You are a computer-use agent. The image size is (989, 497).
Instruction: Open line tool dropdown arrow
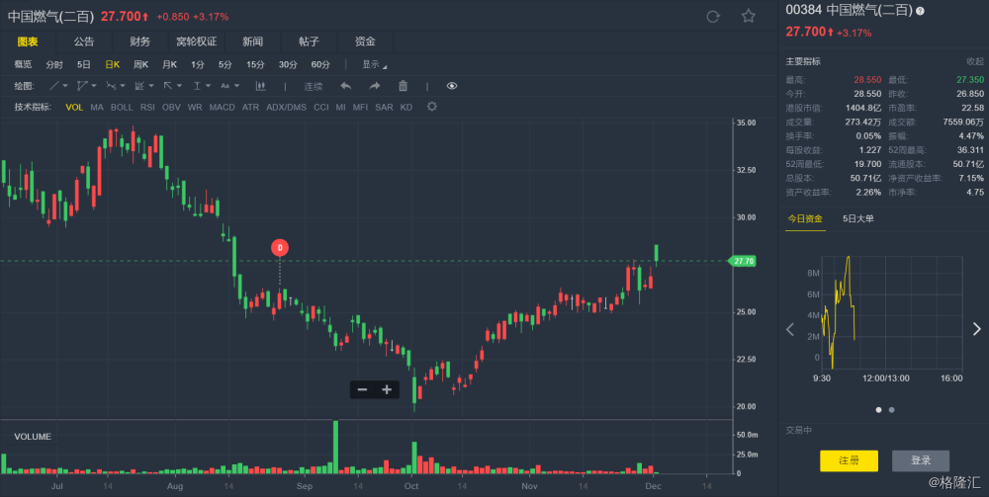pos(65,86)
